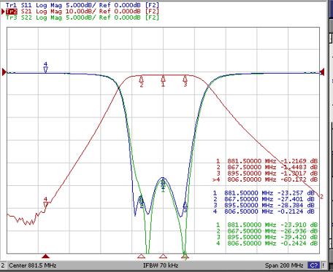Click the green marker 4 readout -0.2424 dB
333x272 pixels.
coord(267,244)
